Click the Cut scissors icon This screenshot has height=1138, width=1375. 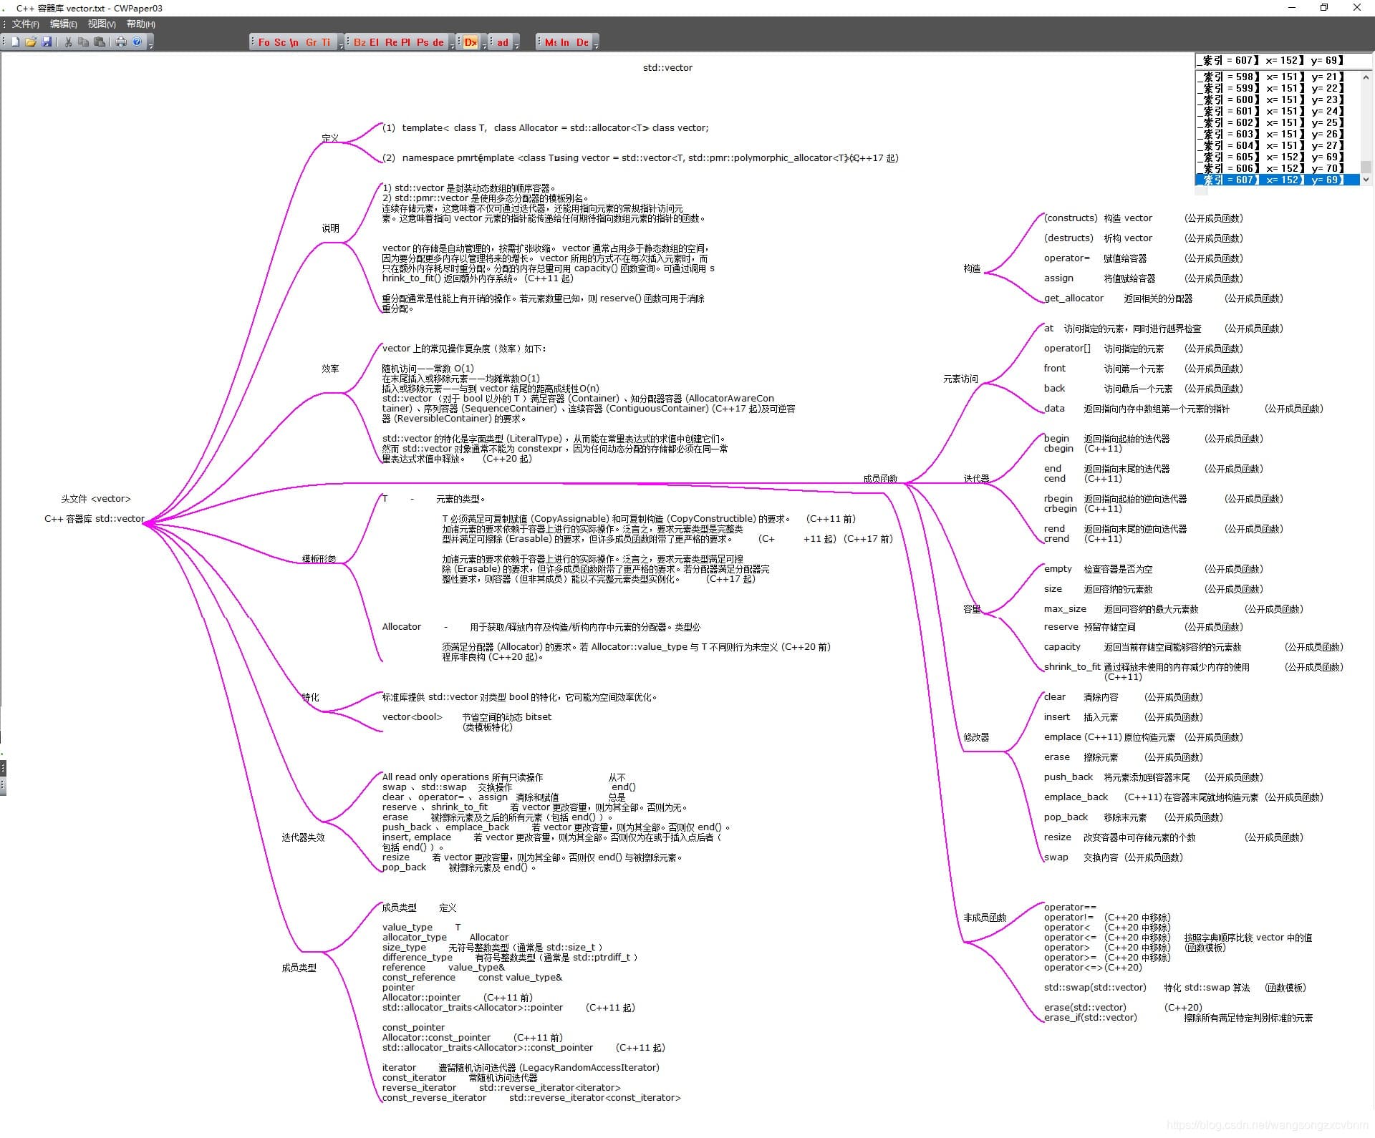[68, 42]
